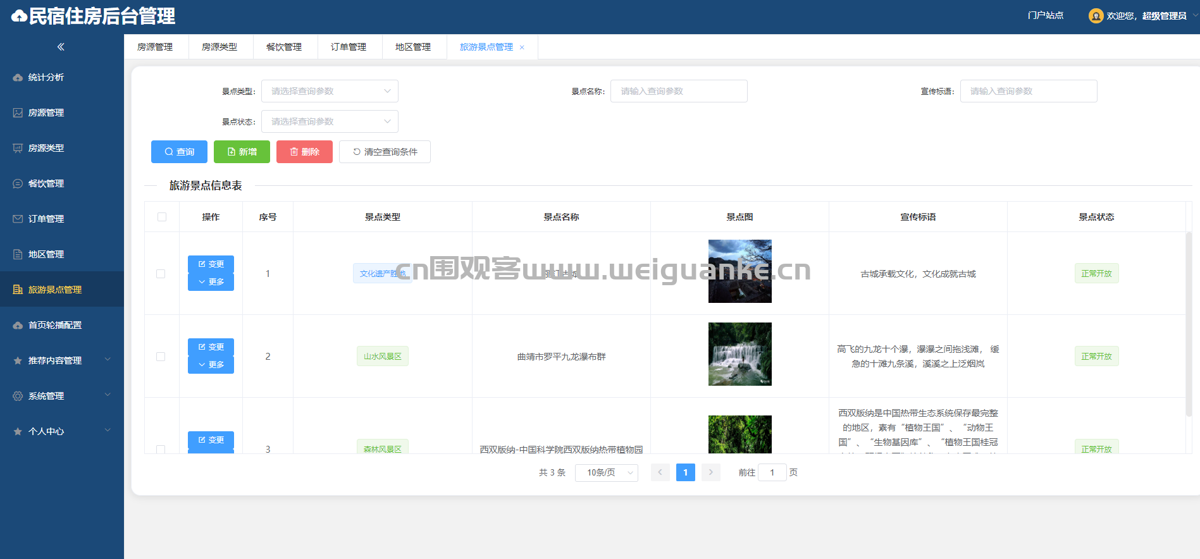Click the 餐饮管理 chat icon in sidebar
This screenshot has height=559, width=1200.
tap(18, 183)
